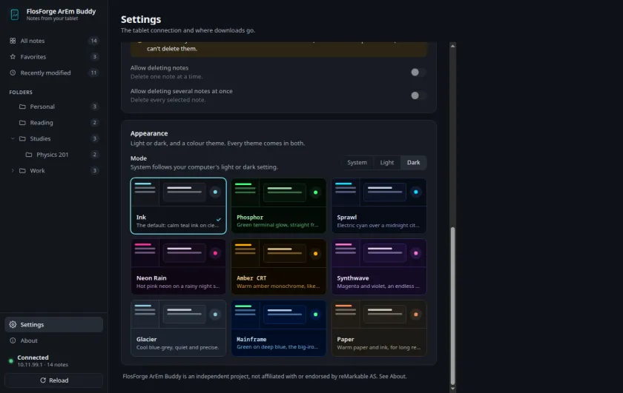Click the scrollbar down arrow
Image resolution: width=623 pixels, height=393 pixels.
(452, 389)
